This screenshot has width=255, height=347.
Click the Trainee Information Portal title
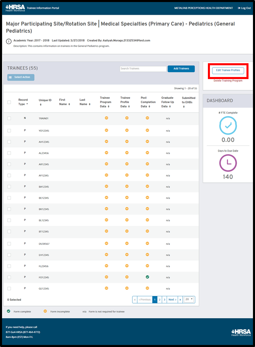tap(43, 8)
